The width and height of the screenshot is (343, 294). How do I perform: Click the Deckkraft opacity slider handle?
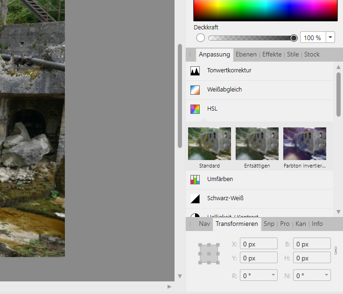tap(294, 38)
